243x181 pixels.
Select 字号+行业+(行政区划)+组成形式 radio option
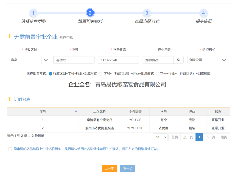(157, 74)
